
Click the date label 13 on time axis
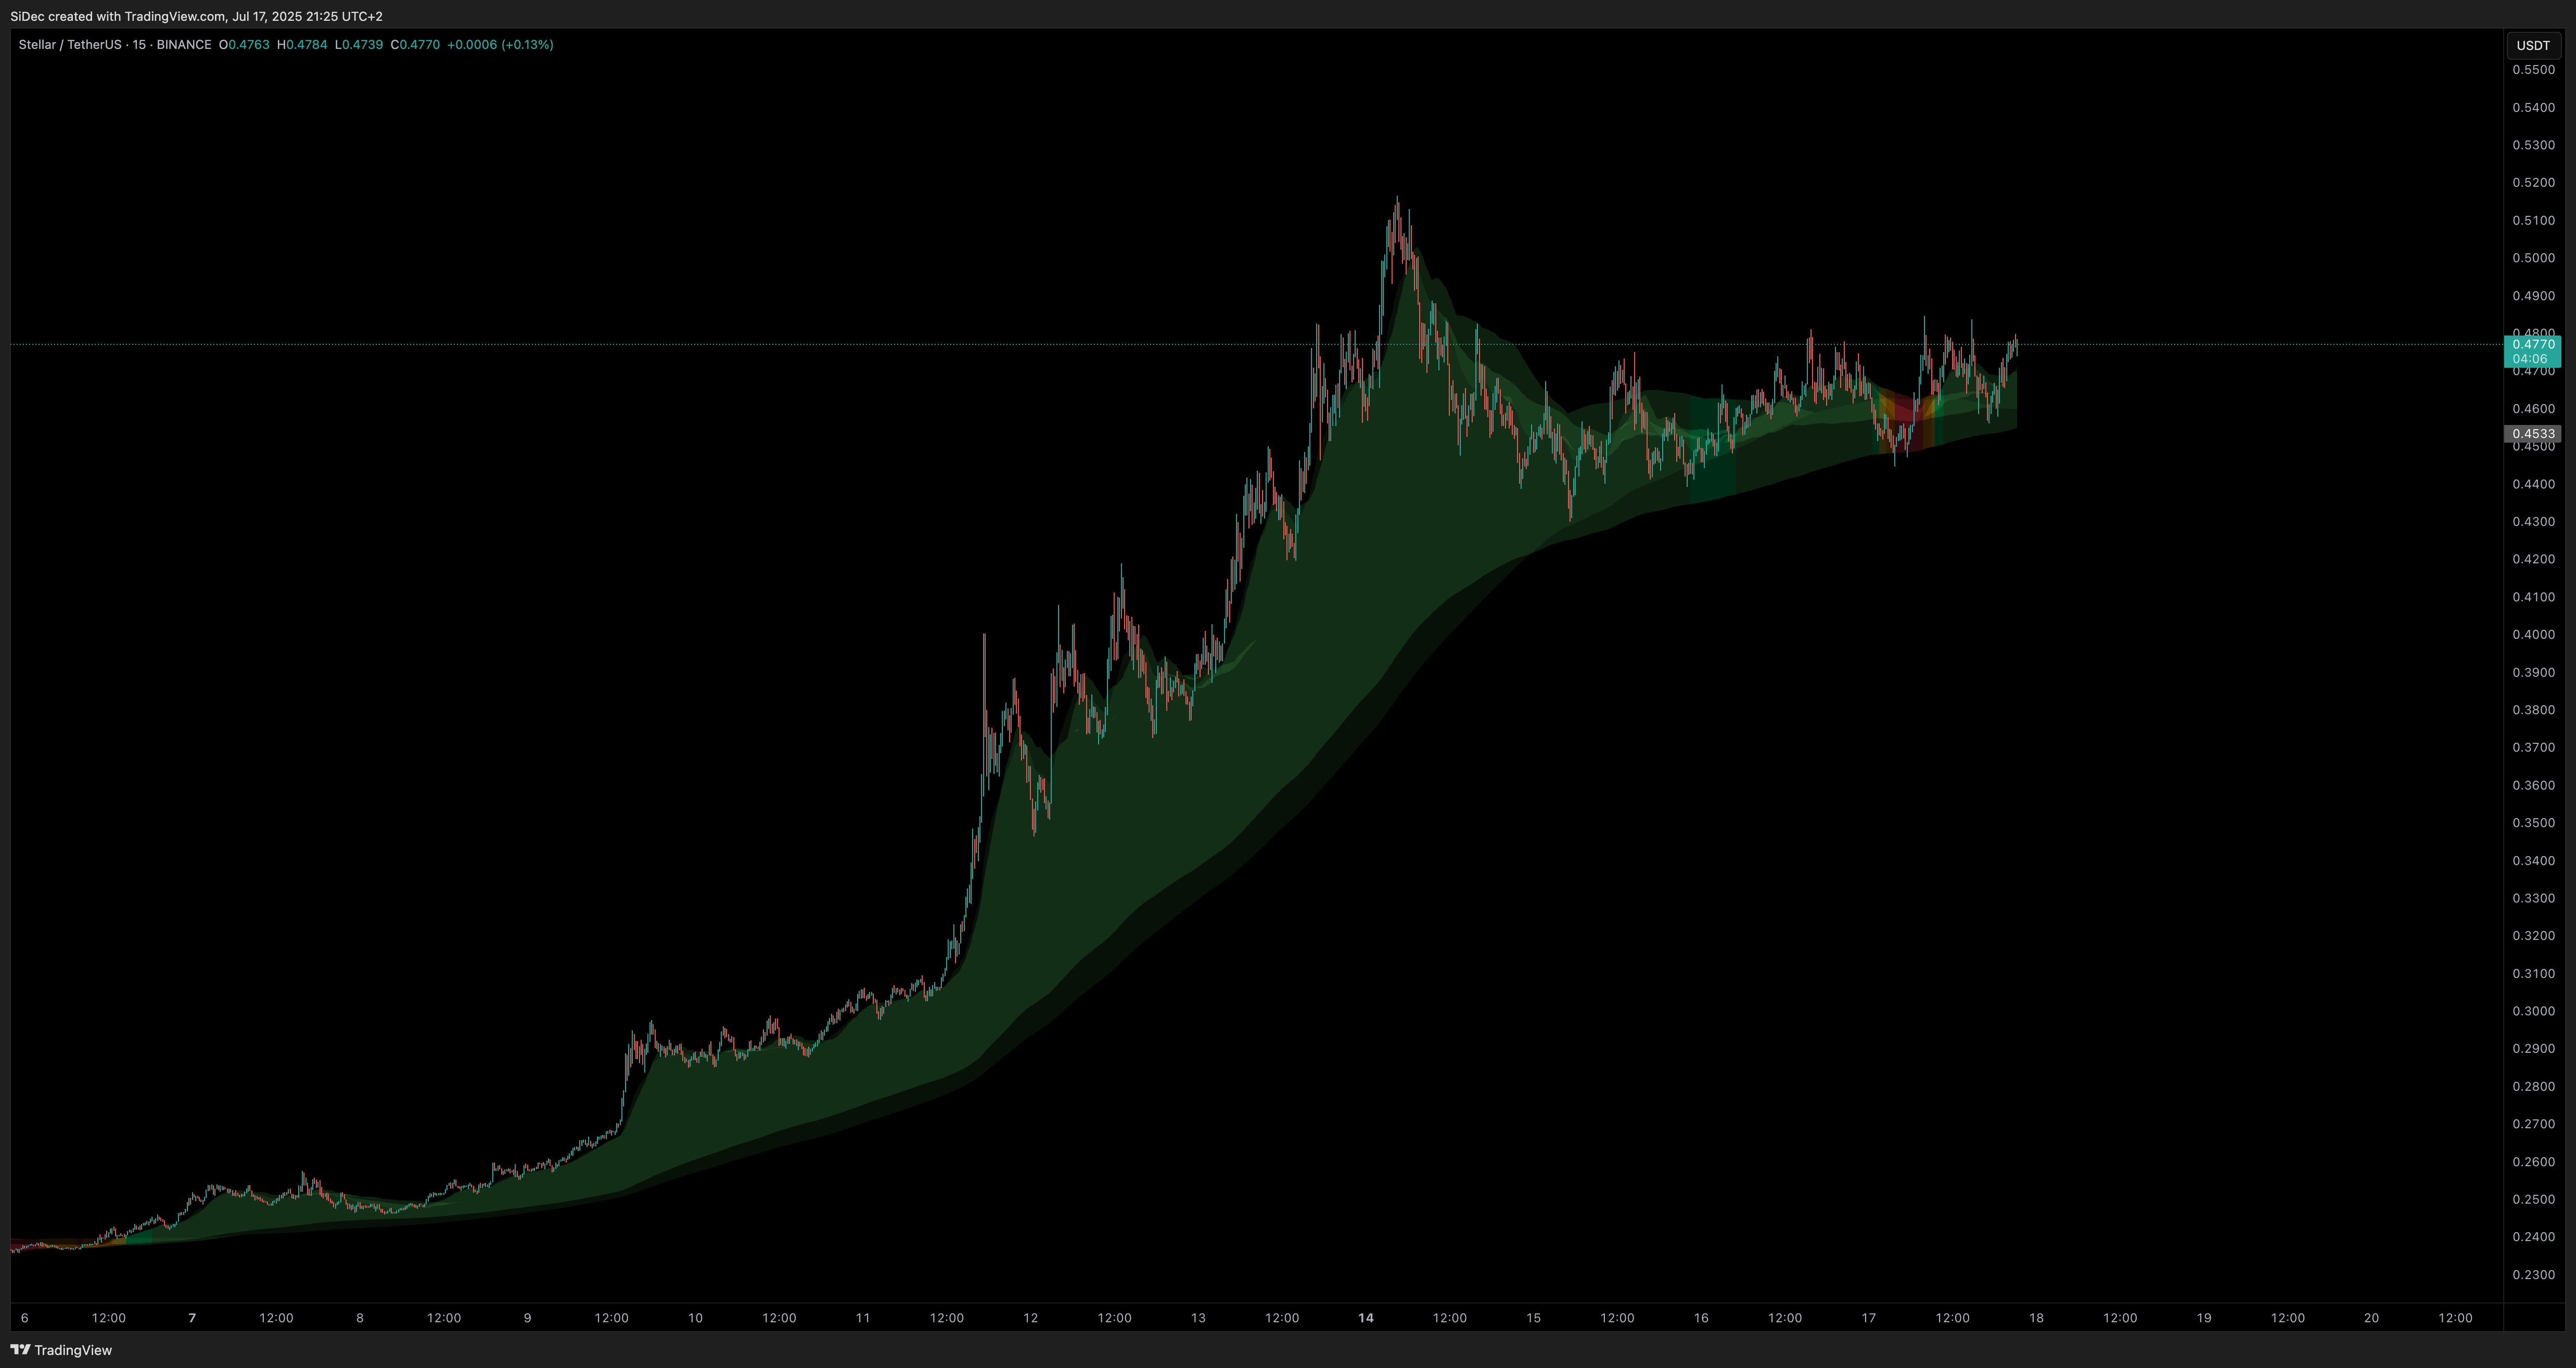coord(1198,1318)
